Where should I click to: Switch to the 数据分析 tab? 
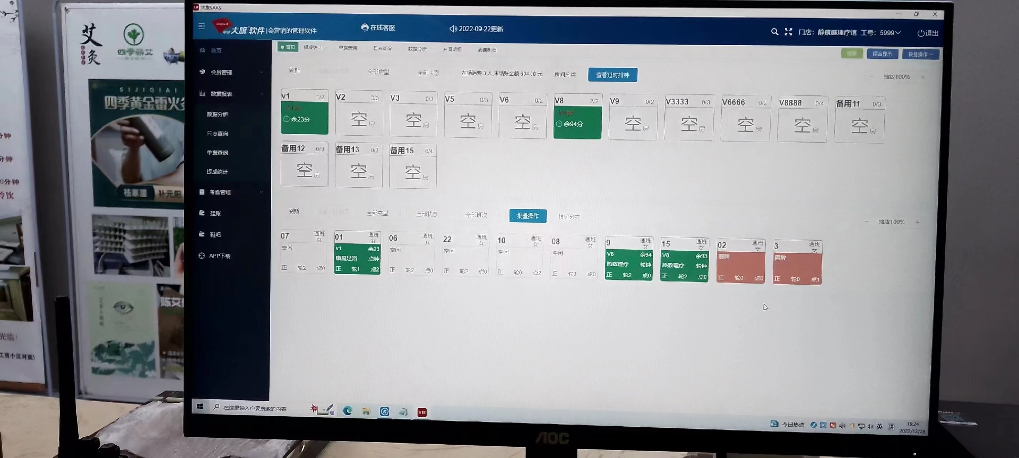tap(417, 49)
